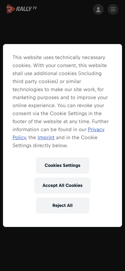Go to the homepage via the Rally.TV logo

(x=22, y=9)
